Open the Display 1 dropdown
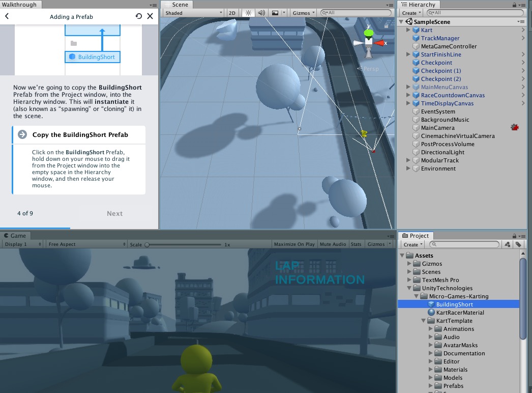 22,244
